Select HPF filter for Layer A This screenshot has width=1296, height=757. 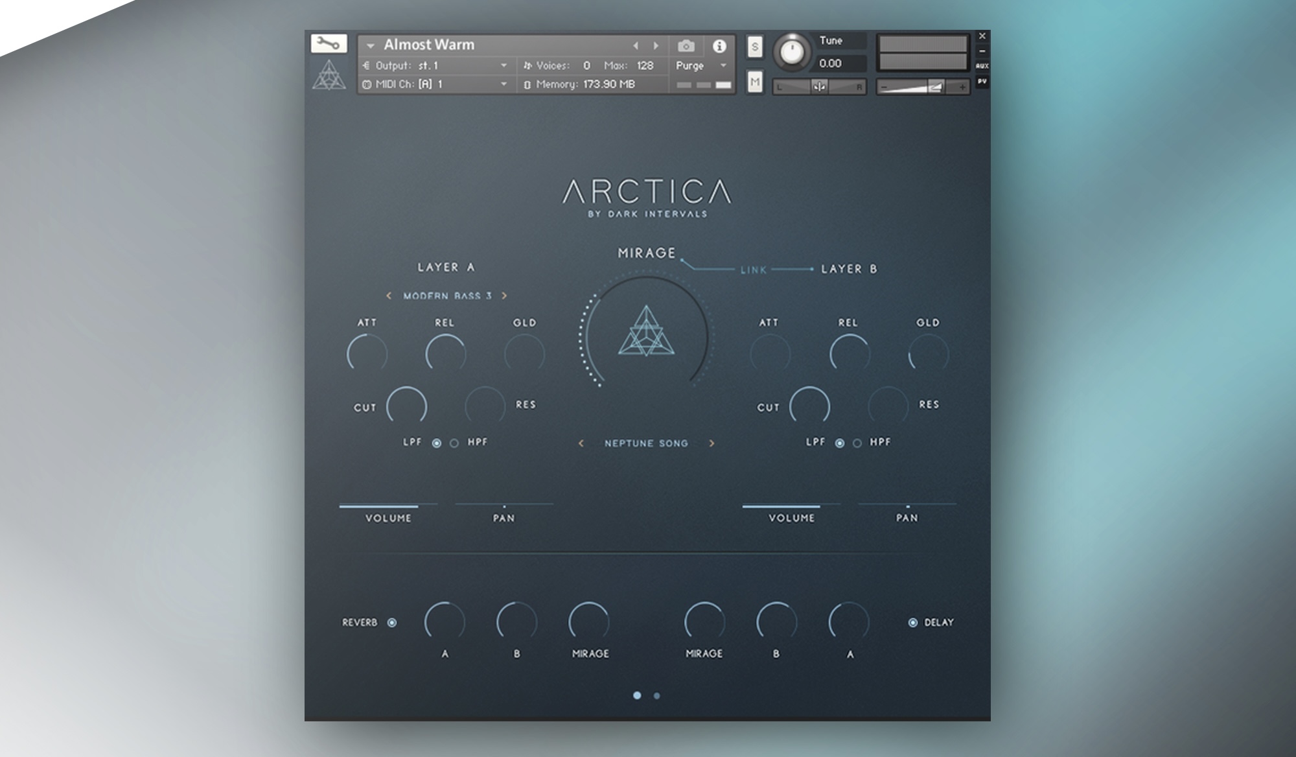454,443
